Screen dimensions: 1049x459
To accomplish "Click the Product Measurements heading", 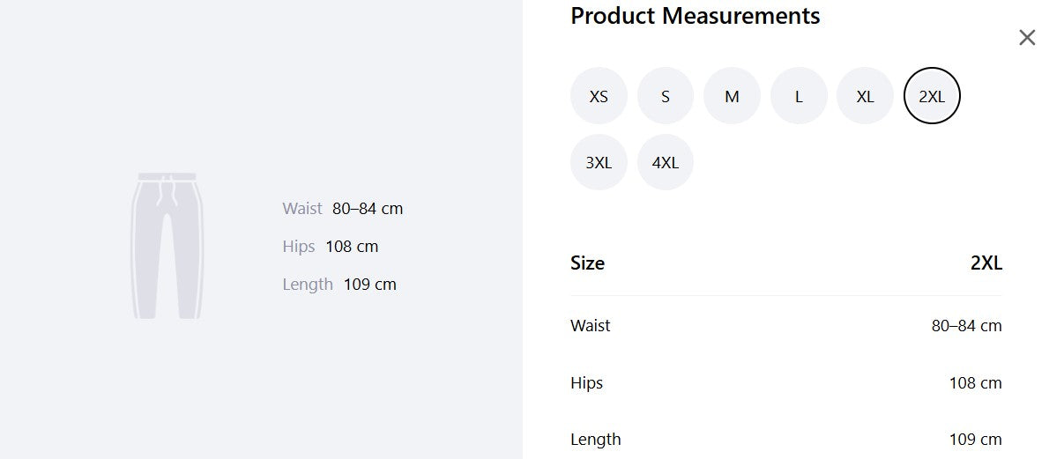I will click(696, 15).
